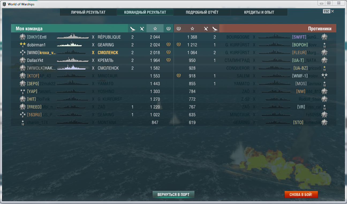The width and height of the screenshot is (347, 204).
Task: Close results with the ESC X button
Action: click(329, 11)
